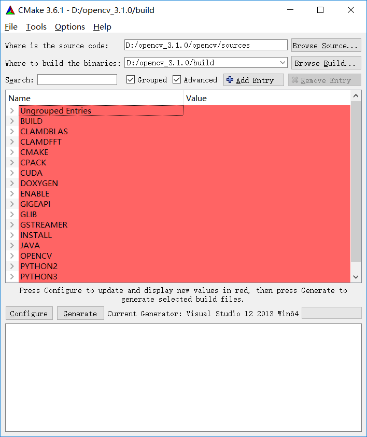Select the CPACK row label

click(x=33, y=162)
